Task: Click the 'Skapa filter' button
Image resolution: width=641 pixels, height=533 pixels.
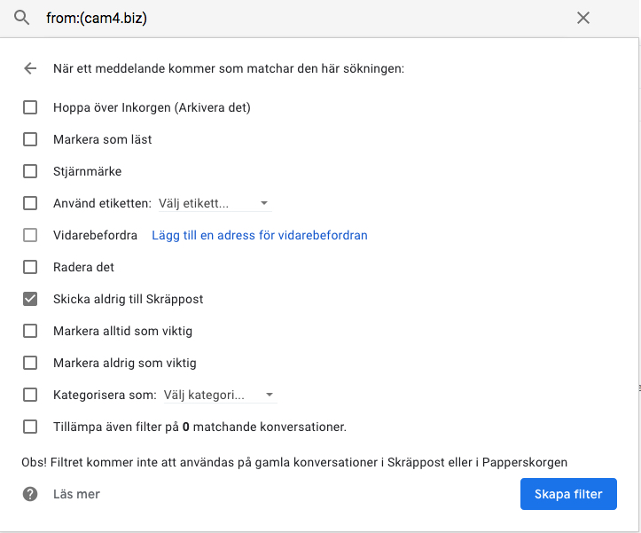Action: 568,494
